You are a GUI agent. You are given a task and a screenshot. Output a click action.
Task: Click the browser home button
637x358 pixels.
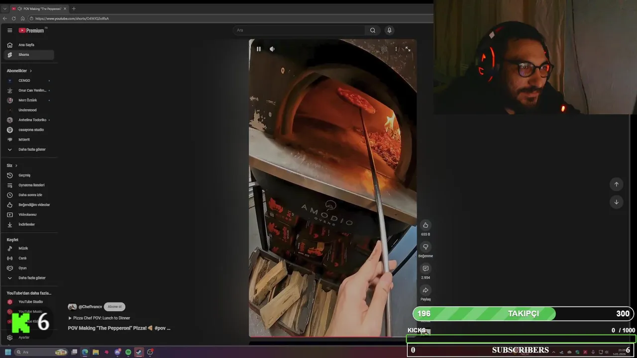click(x=22, y=18)
